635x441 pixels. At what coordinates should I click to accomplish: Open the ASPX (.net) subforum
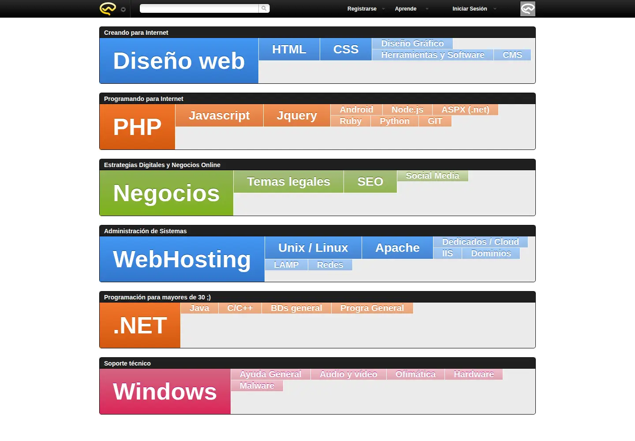point(466,109)
